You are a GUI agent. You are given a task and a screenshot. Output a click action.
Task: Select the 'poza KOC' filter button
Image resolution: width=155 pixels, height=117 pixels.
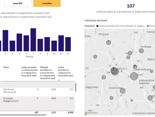click(x=18, y=3)
